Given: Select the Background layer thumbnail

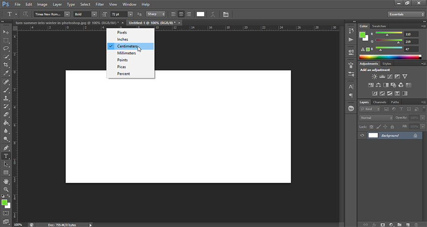Looking at the screenshot, I should (373, 135).
